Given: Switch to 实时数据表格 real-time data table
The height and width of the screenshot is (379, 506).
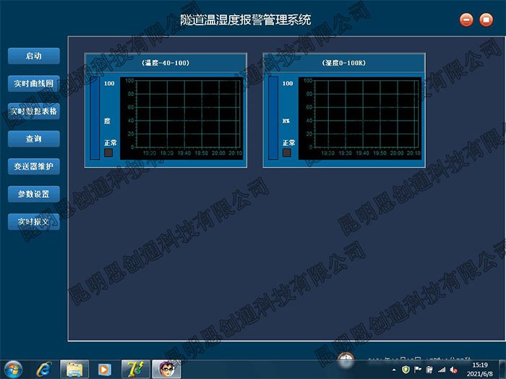Looking at the screenshot, I should point(33,111).
